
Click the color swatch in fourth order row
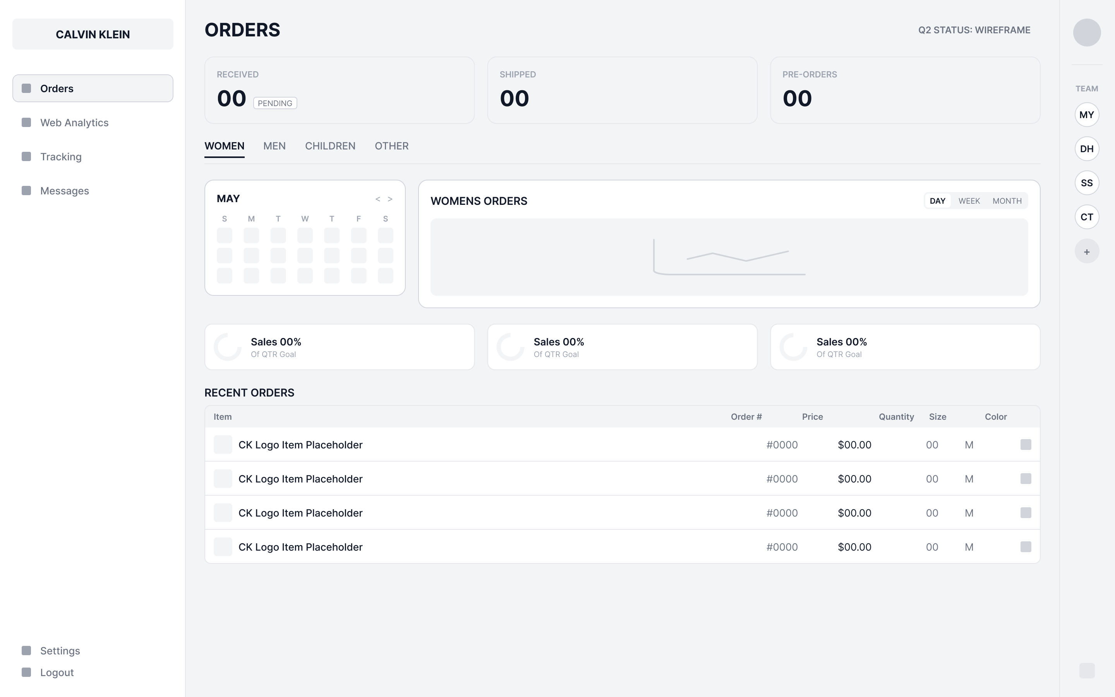pyautogui.click(x=1026, y=547)
